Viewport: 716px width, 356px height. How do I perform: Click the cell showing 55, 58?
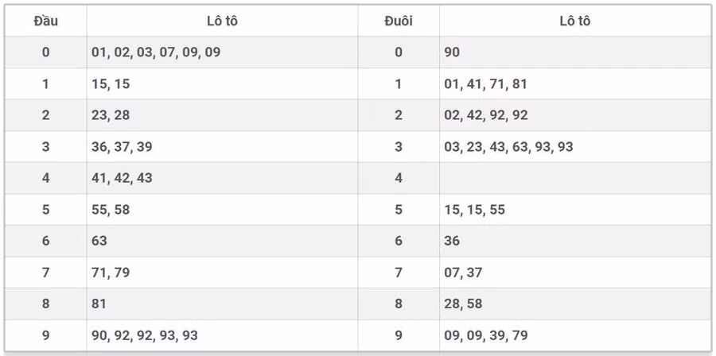point(111,210)
